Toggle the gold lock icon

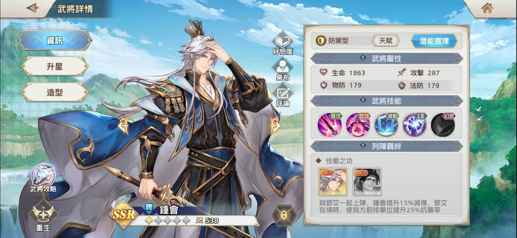[x=284, y=215]
